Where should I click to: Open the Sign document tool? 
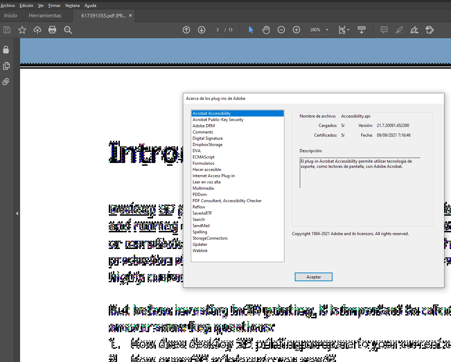(415, 30)
